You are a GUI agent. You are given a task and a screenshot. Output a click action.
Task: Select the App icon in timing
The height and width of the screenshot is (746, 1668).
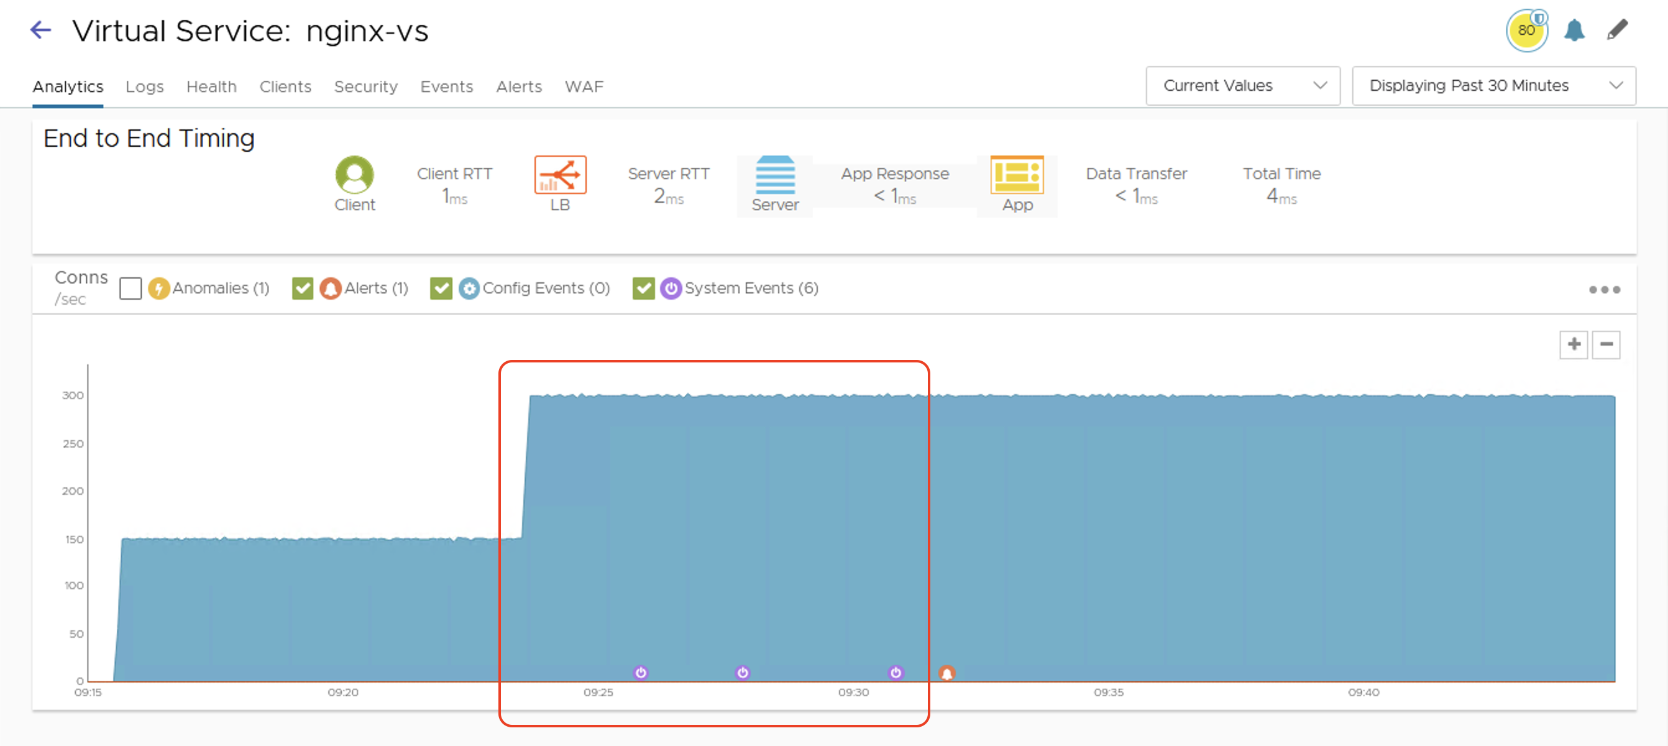(x=1017, y=175)
